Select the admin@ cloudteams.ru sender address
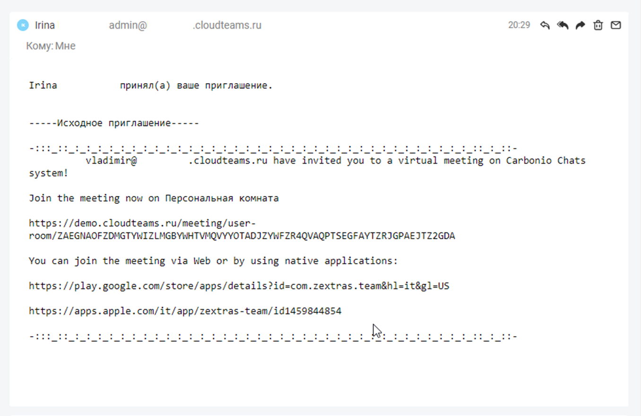Image resolution: width=641 pixels, height=416 pixels. tap(185, 25)
